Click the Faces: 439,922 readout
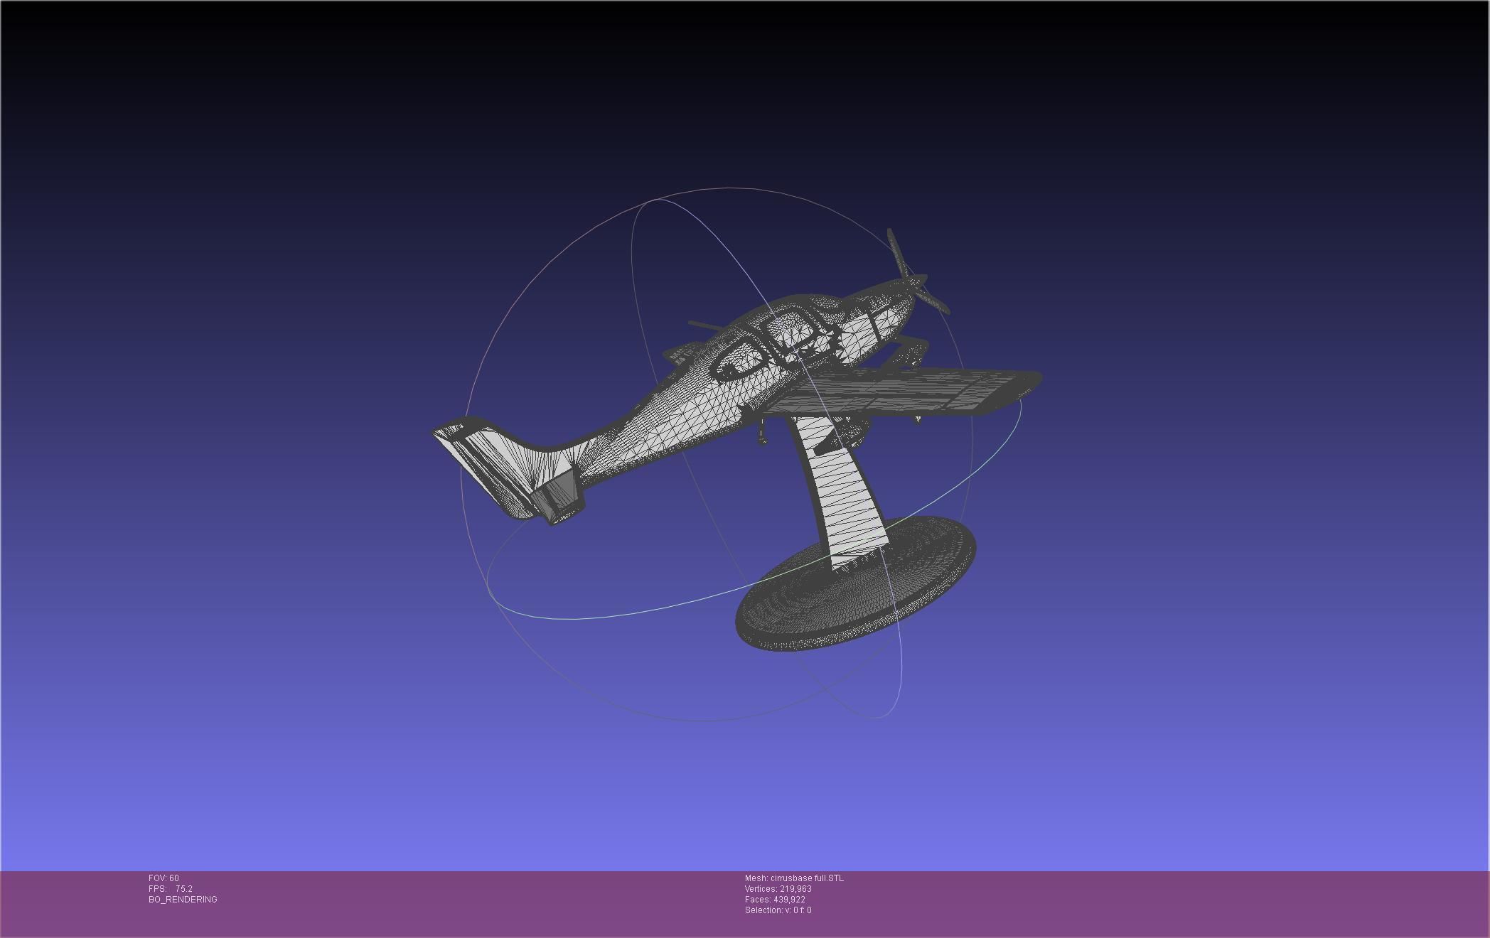This screenshot has width=1490, height=938. tap(775, 900)
